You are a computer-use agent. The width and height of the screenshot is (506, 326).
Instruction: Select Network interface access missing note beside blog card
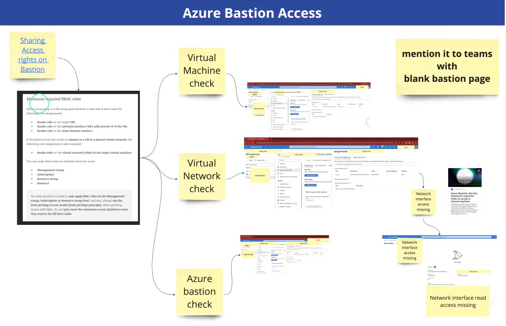pos(423,202)
